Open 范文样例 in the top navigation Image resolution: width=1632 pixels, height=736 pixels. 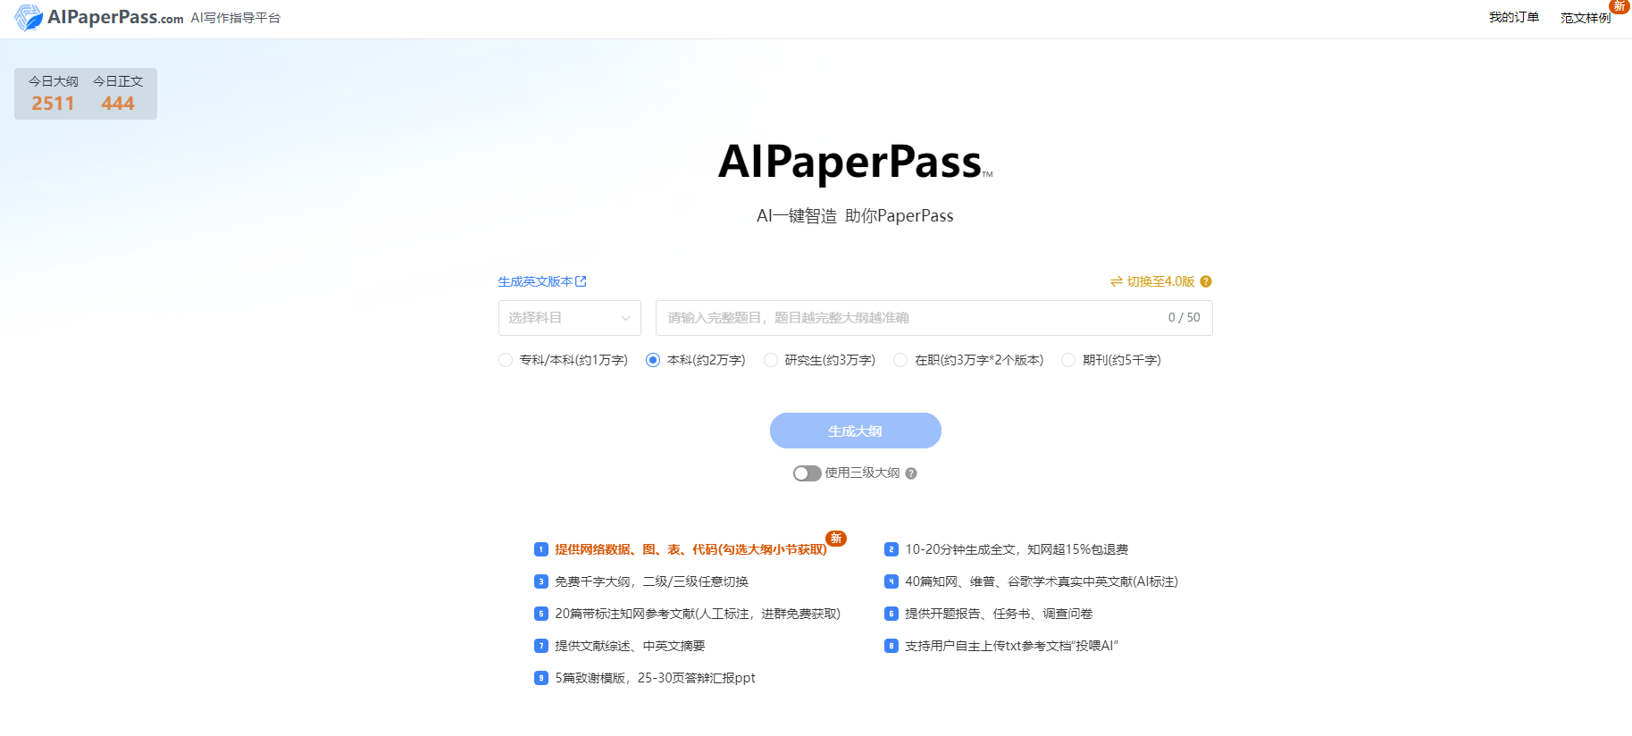pyautogui.click(x=1586, y=18)
